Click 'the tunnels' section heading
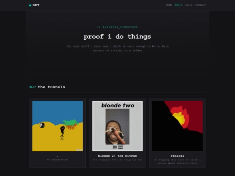 click(51, 87)
